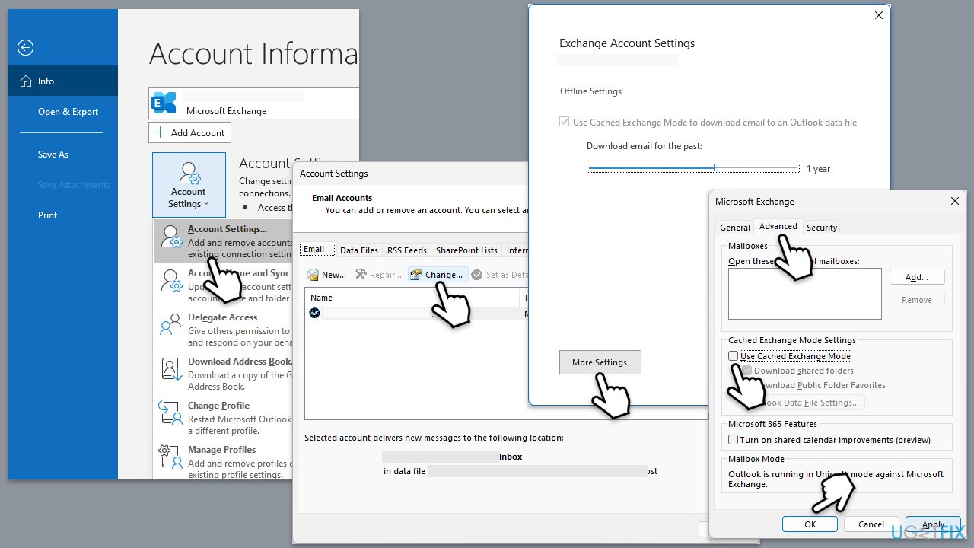Screen dimensions: 974x548
Task: Click OK in Microsoft Exchange dialog
Action: pyautogui.click(x=810, y=524)
